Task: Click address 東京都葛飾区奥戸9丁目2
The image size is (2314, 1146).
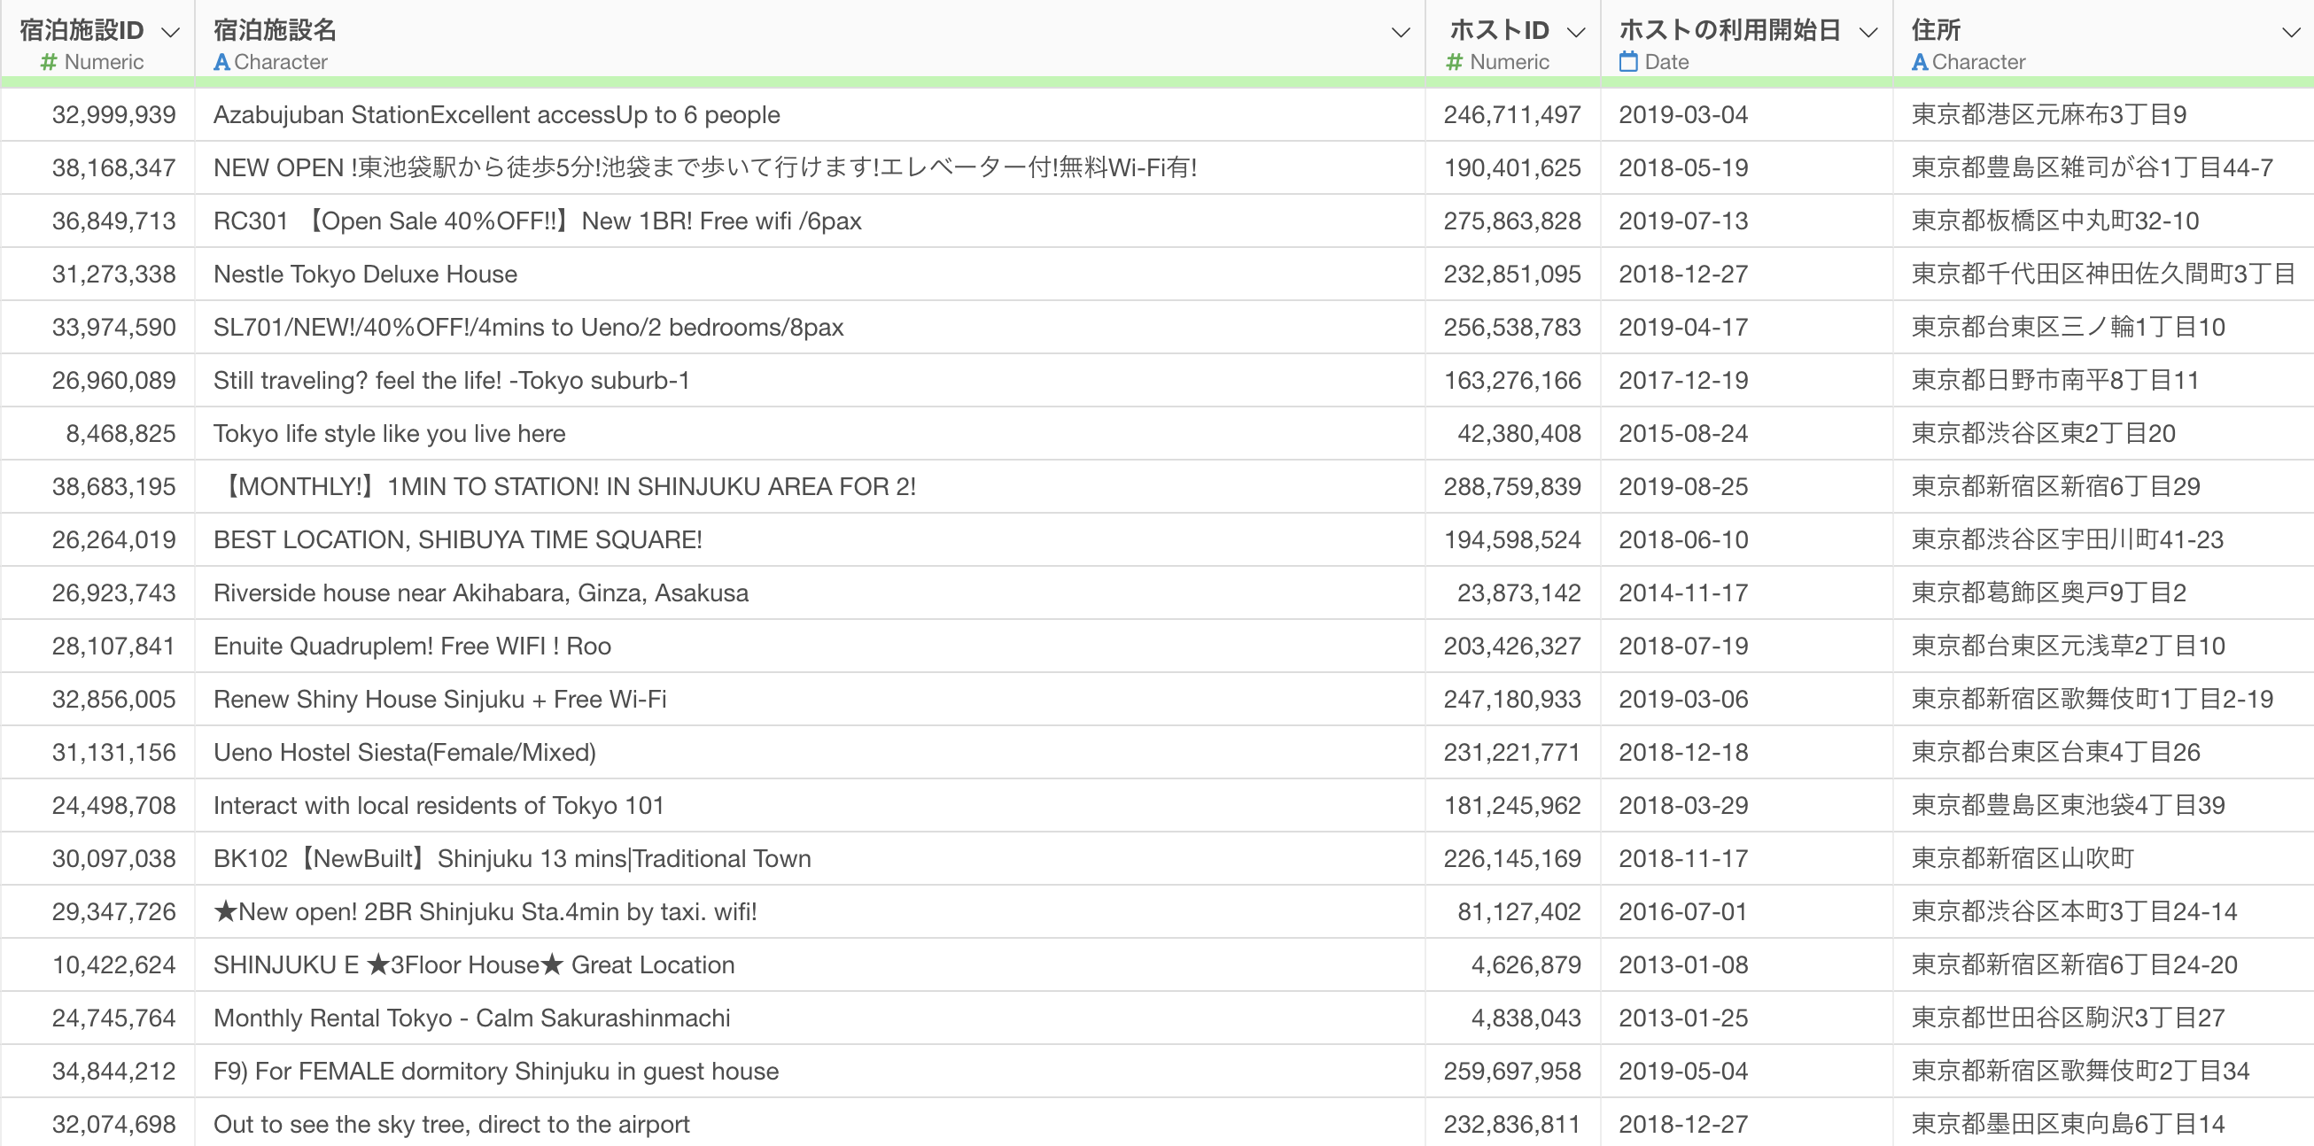Action: (x=2048, y=592)
